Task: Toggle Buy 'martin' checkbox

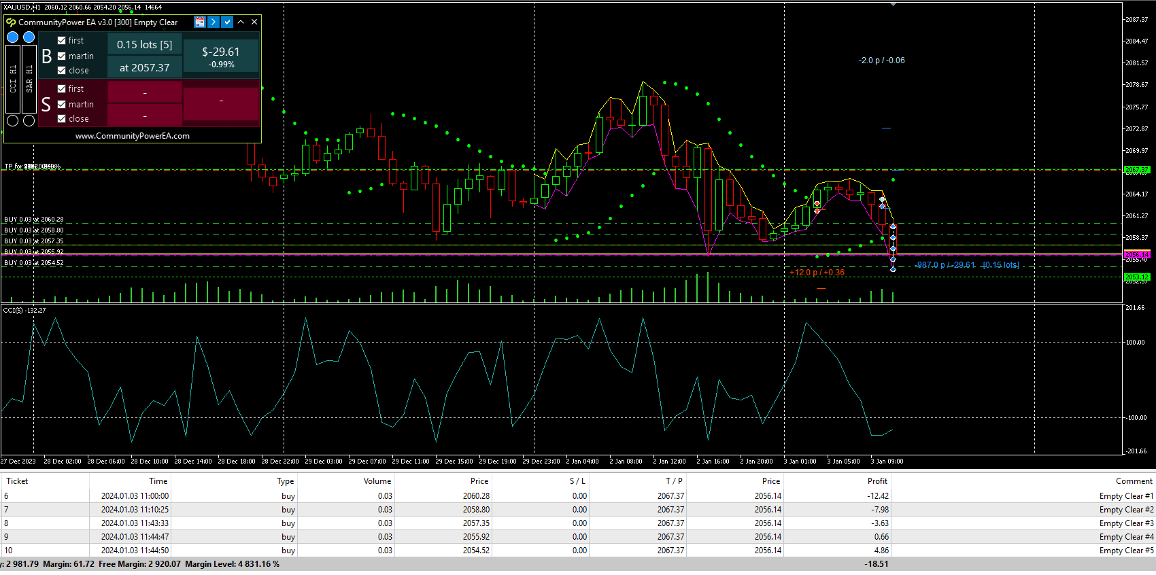Action: click(x=62, y=56)
